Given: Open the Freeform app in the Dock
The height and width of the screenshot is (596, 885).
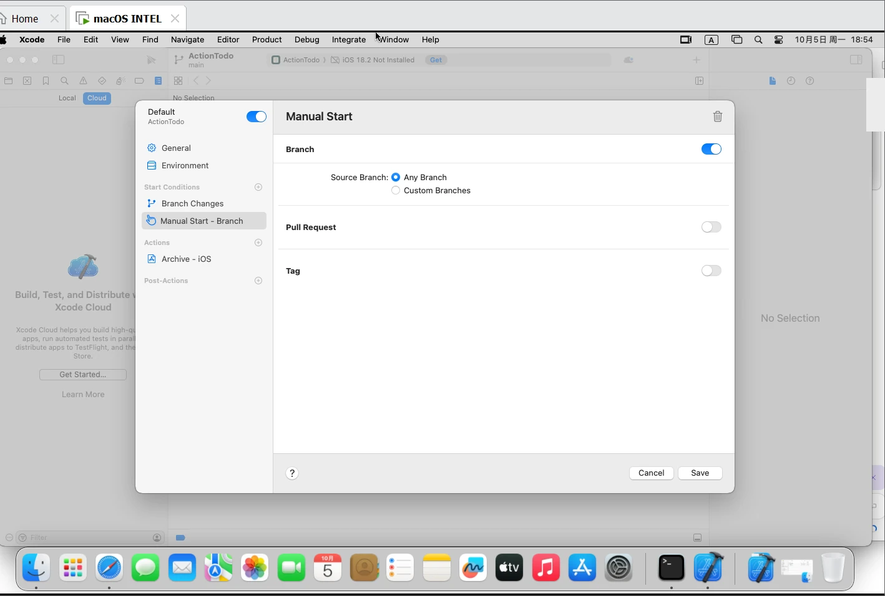Looking at the screenshot, I should [x=473, y=568].
